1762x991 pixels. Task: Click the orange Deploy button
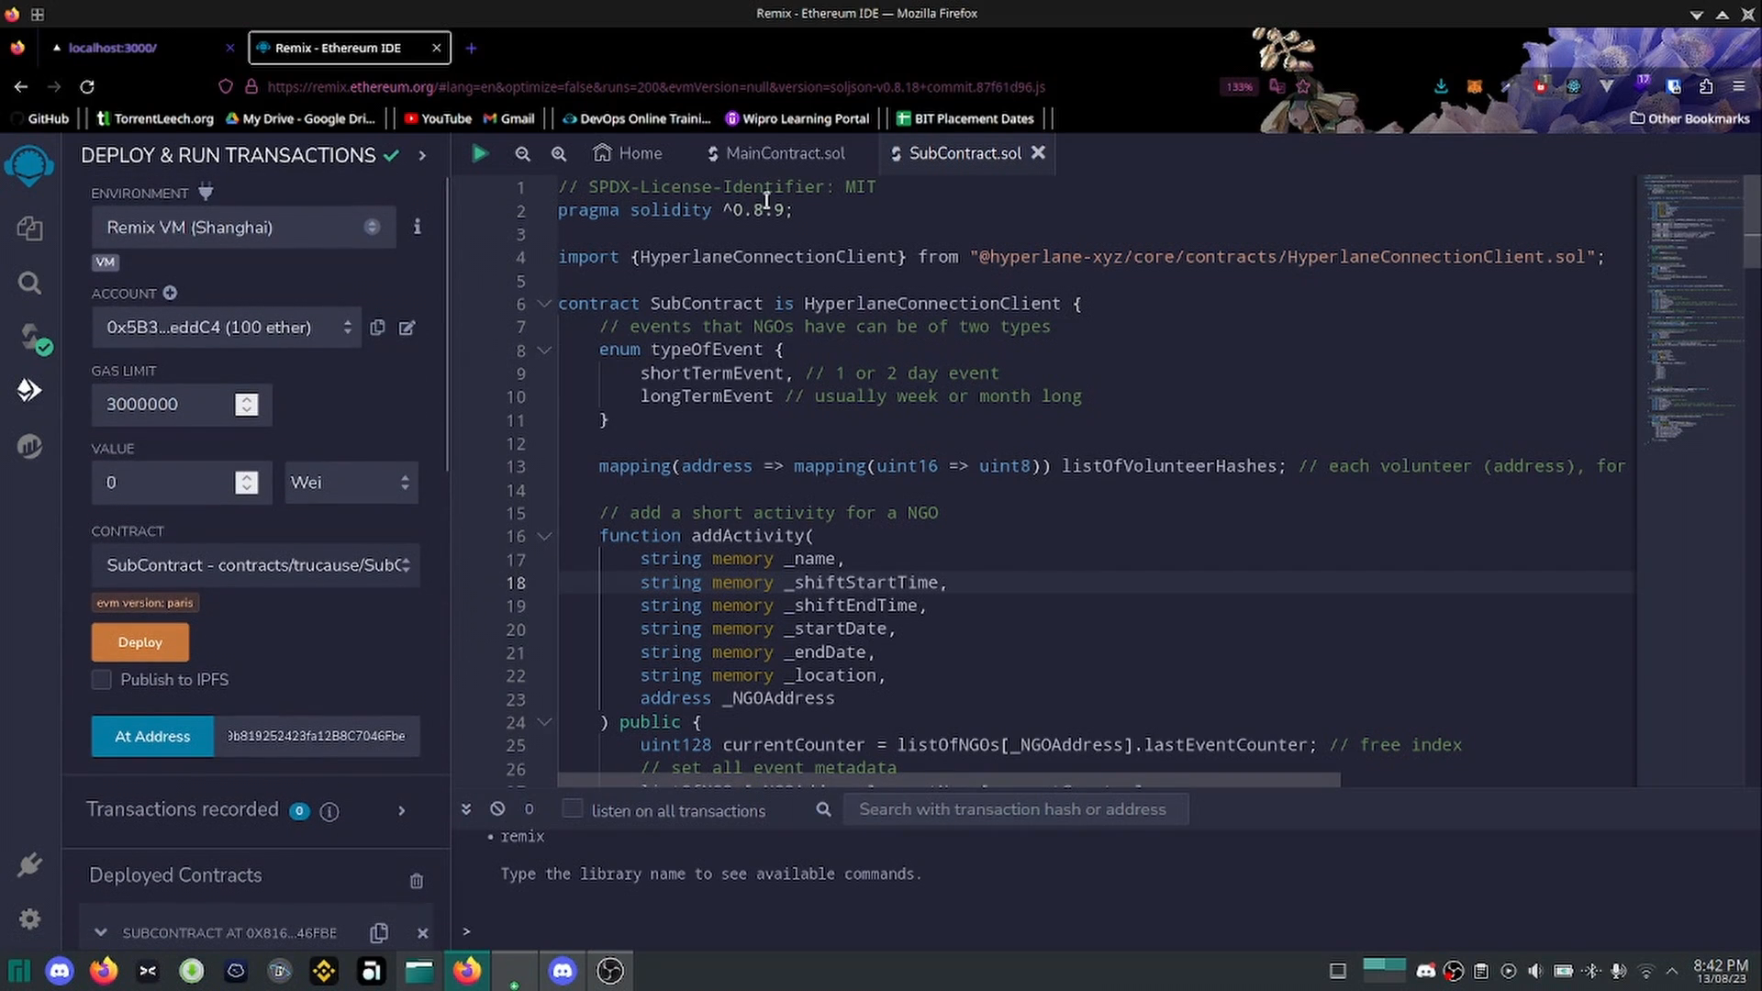(x=140, y=642)
